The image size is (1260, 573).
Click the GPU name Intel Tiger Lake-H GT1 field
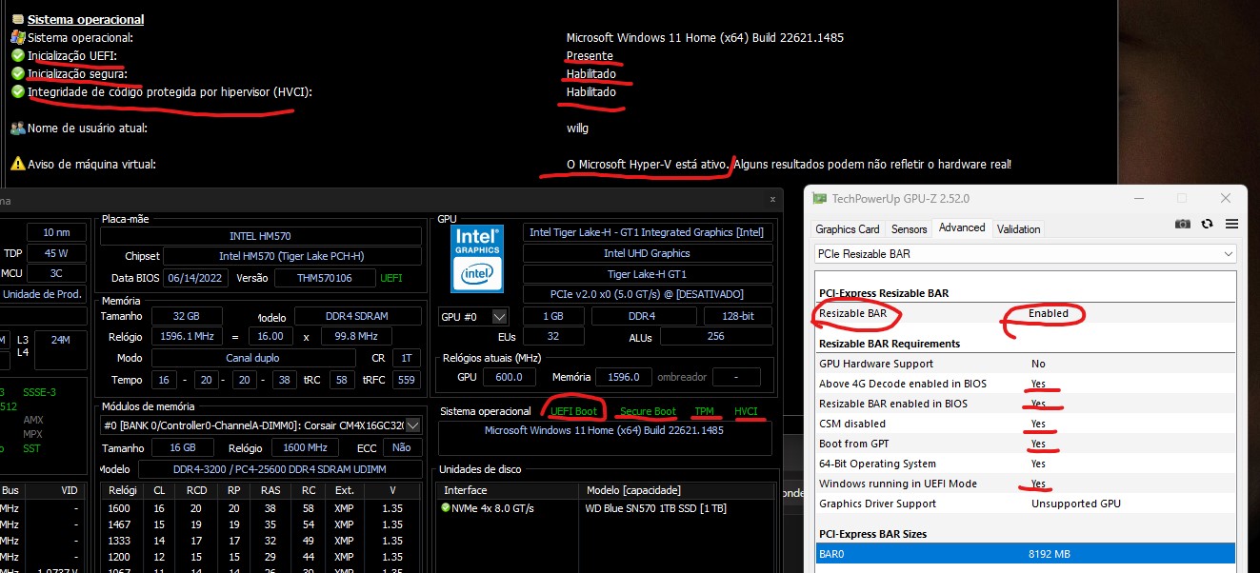coord(646,232)
